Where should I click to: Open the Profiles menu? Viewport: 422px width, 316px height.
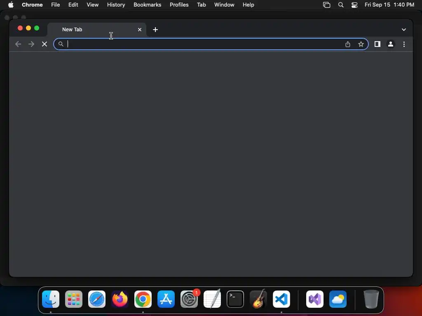tap(179, 5)
